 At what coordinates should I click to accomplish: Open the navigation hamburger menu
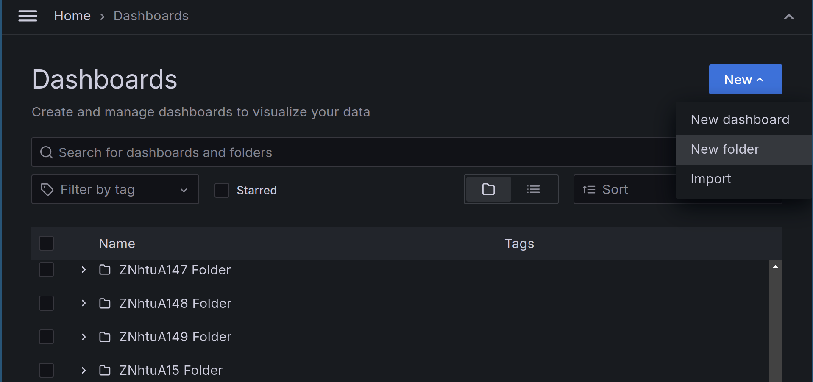pyautogui.click(x=27, y=16)
